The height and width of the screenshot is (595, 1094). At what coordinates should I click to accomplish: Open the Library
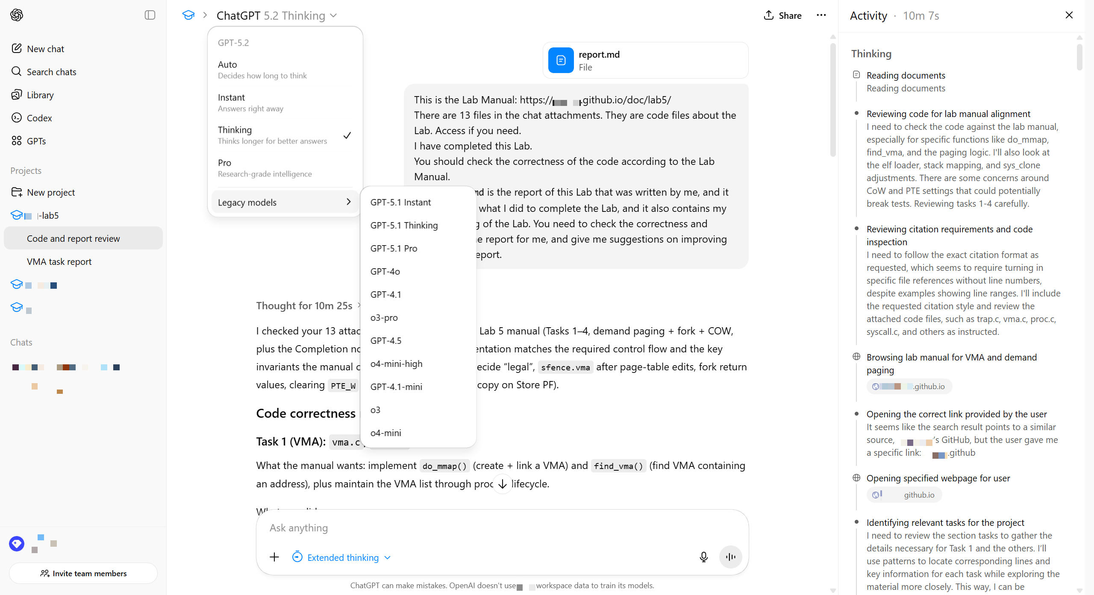tap(32, 95)
